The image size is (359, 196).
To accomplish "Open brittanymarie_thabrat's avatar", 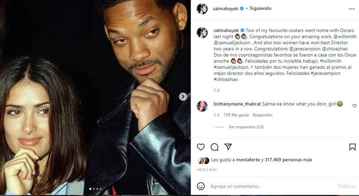I will [201, 107].
